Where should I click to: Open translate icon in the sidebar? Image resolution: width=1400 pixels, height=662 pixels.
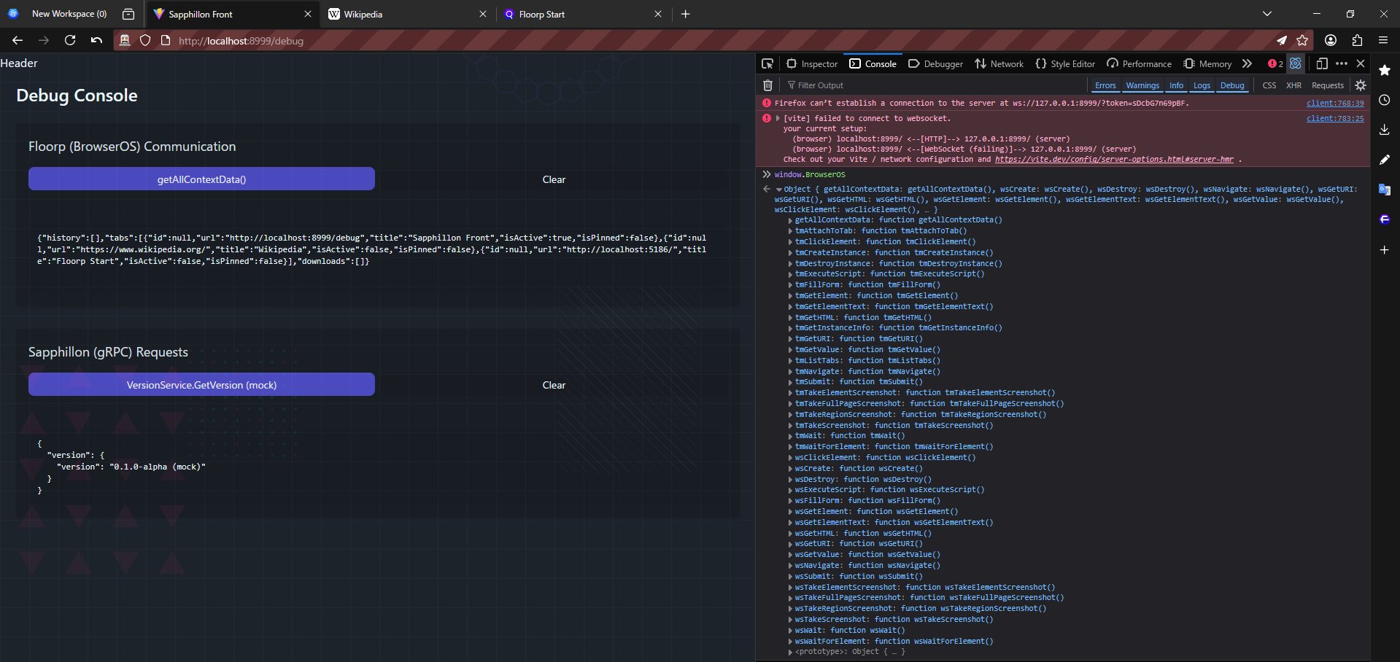point(1385,190)
